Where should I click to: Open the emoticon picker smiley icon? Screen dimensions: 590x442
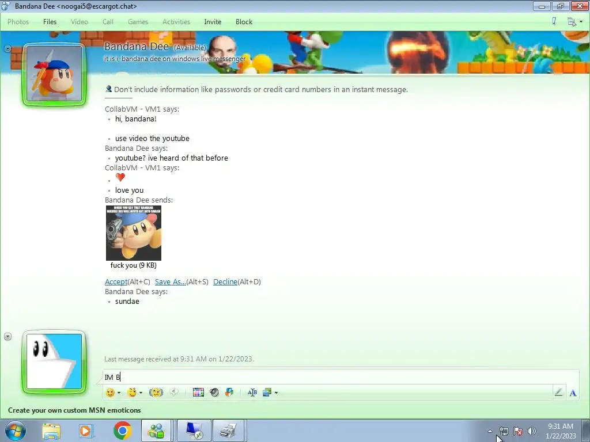click(110, 393)
